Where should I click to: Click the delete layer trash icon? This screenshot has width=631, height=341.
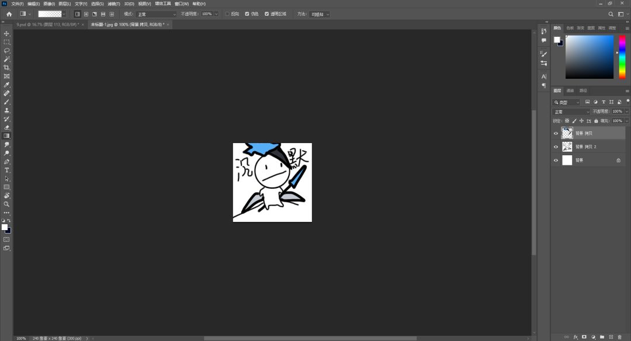pos(620,337)
